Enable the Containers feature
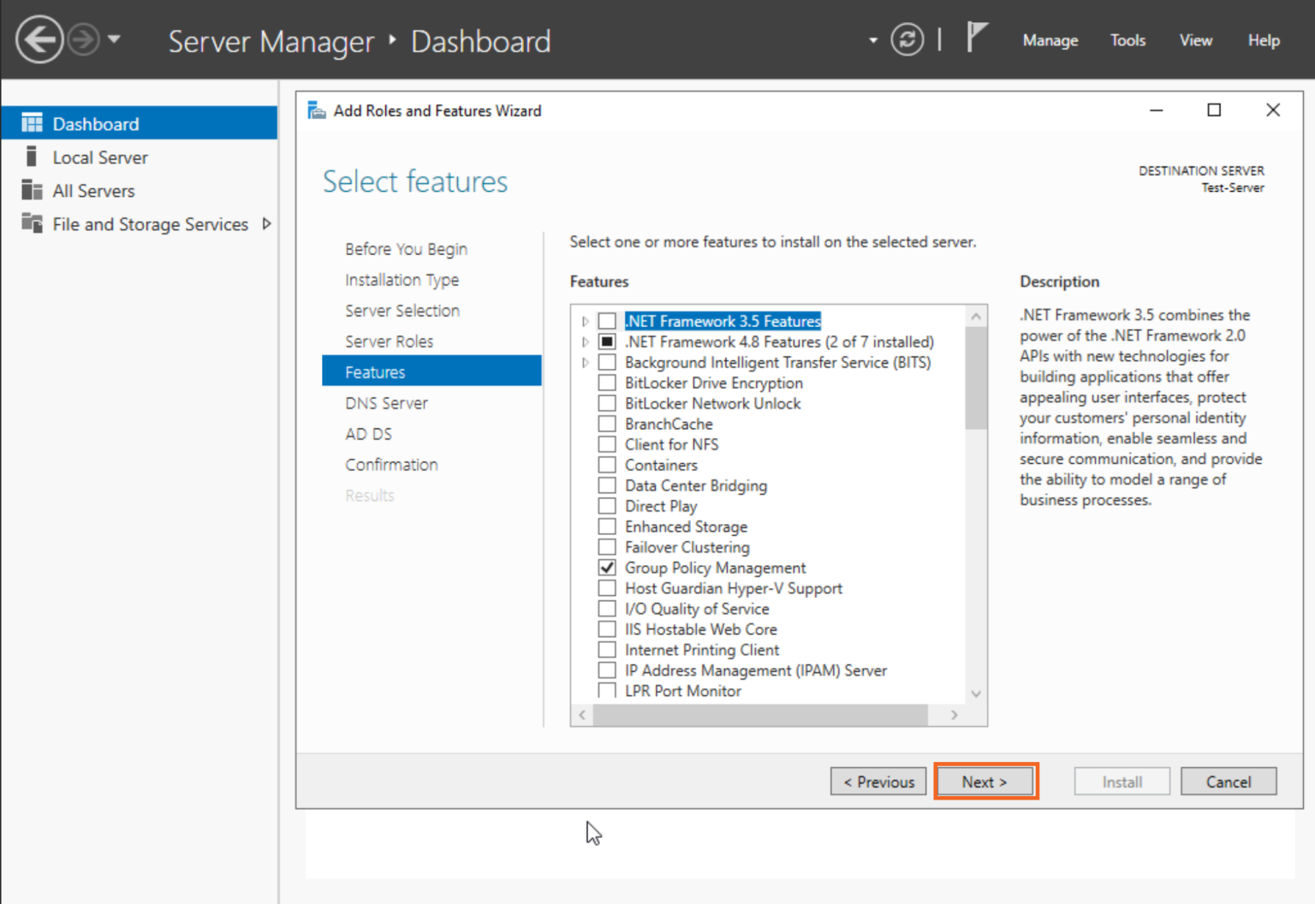This screenshot has width=1315, height=904. [607, 465]
